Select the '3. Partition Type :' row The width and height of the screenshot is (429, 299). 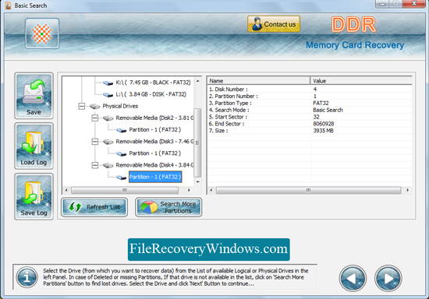(x=310, y=103)
